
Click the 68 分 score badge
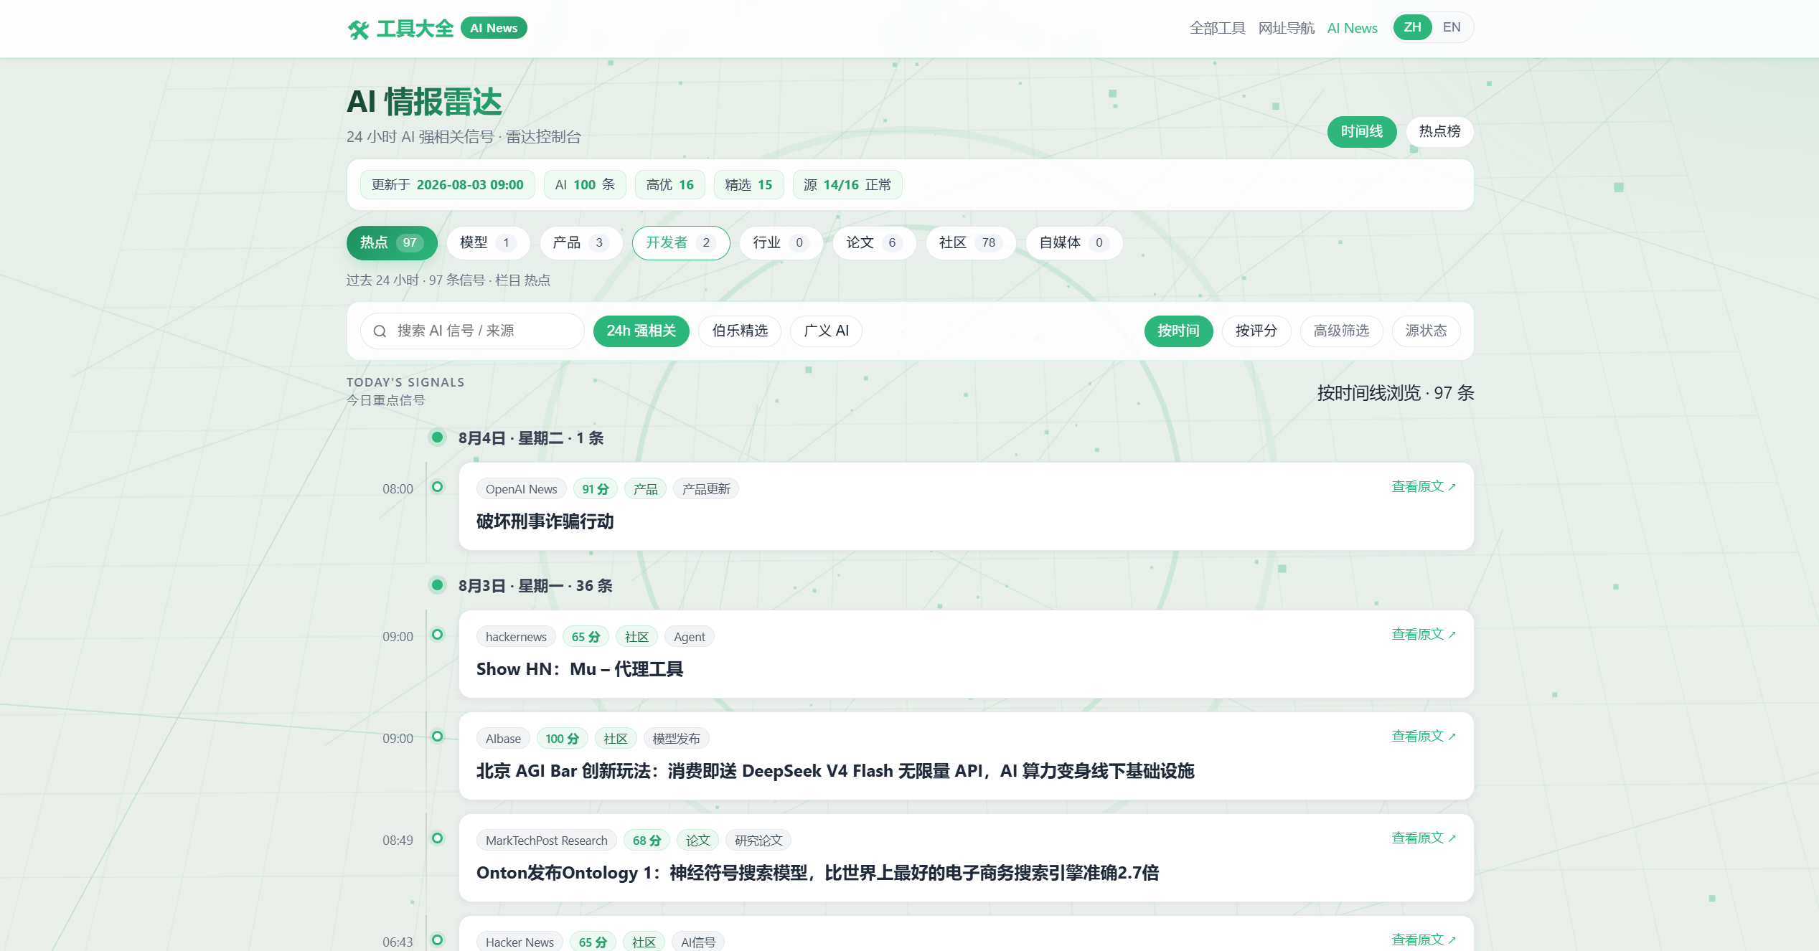point(647,841)
